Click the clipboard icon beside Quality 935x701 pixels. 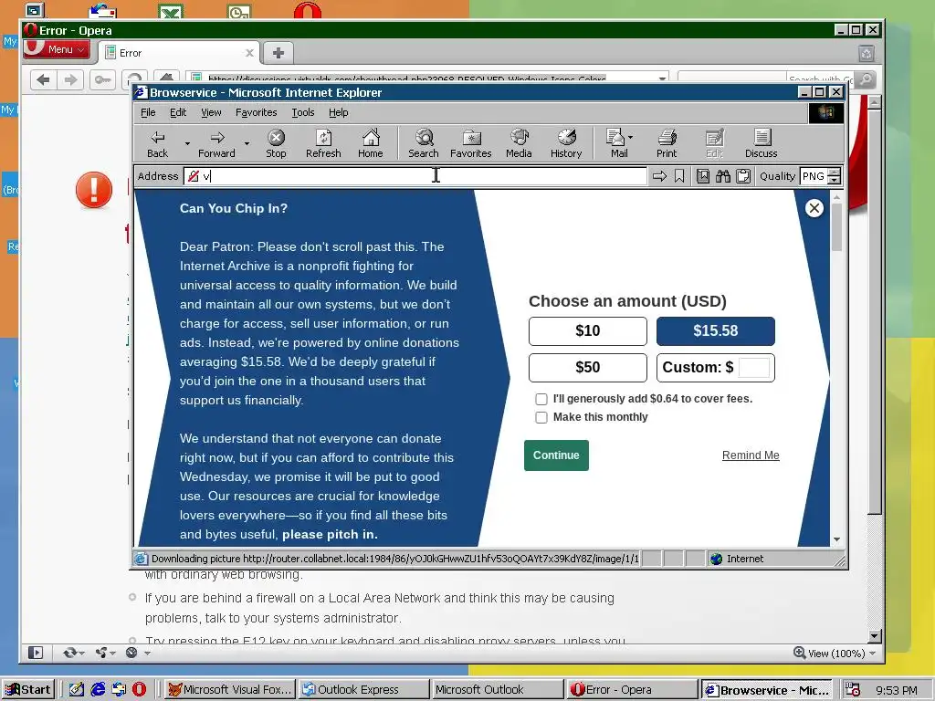743,176
